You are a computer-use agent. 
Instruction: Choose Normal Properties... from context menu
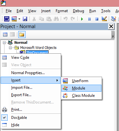point(31,73)
